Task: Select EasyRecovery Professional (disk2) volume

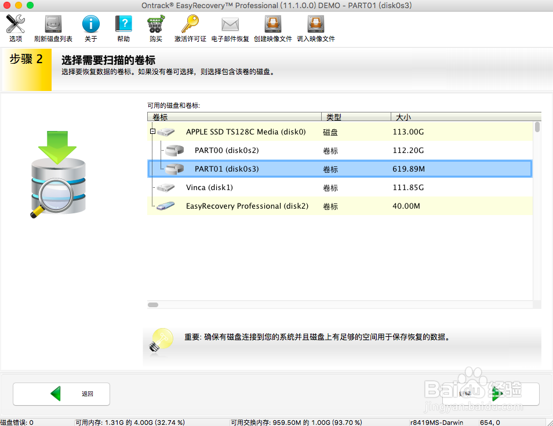Action: tap(340, 206)
